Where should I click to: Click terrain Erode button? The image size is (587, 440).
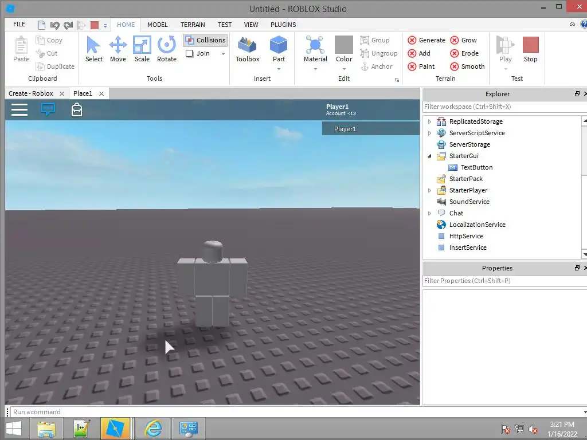tap(464, 53)
